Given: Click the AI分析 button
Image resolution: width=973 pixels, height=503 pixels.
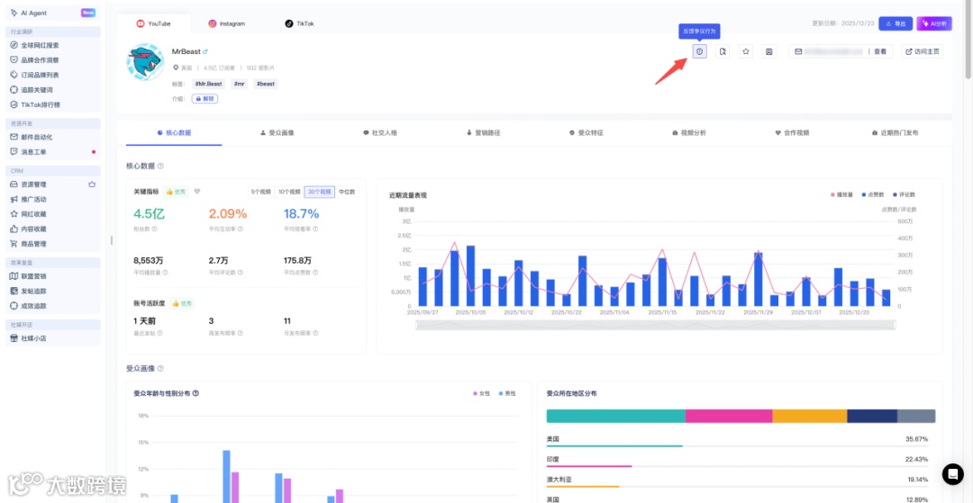Looking at the screenshot, I should (x=934, y=23).
